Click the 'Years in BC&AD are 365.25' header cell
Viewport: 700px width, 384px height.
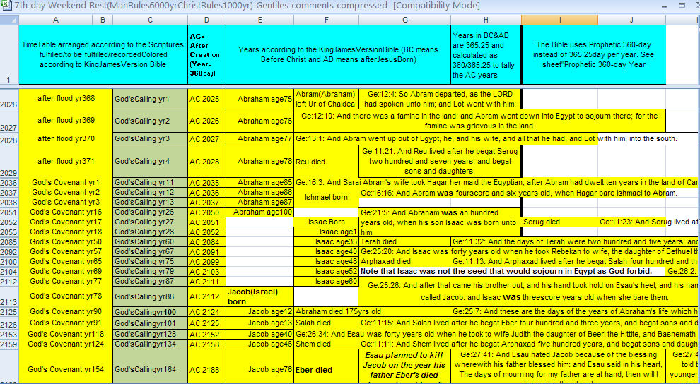click(x=486, y=54)
